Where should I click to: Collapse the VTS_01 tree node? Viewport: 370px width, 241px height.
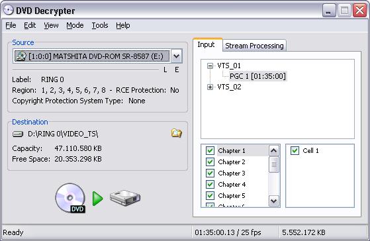point(210,66)
